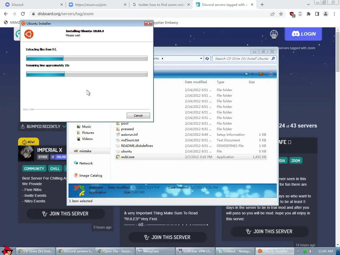The width and height of the screenshot is (340, 255).
Task: Click the CHILL tag
Action: [x=55, y=169]
